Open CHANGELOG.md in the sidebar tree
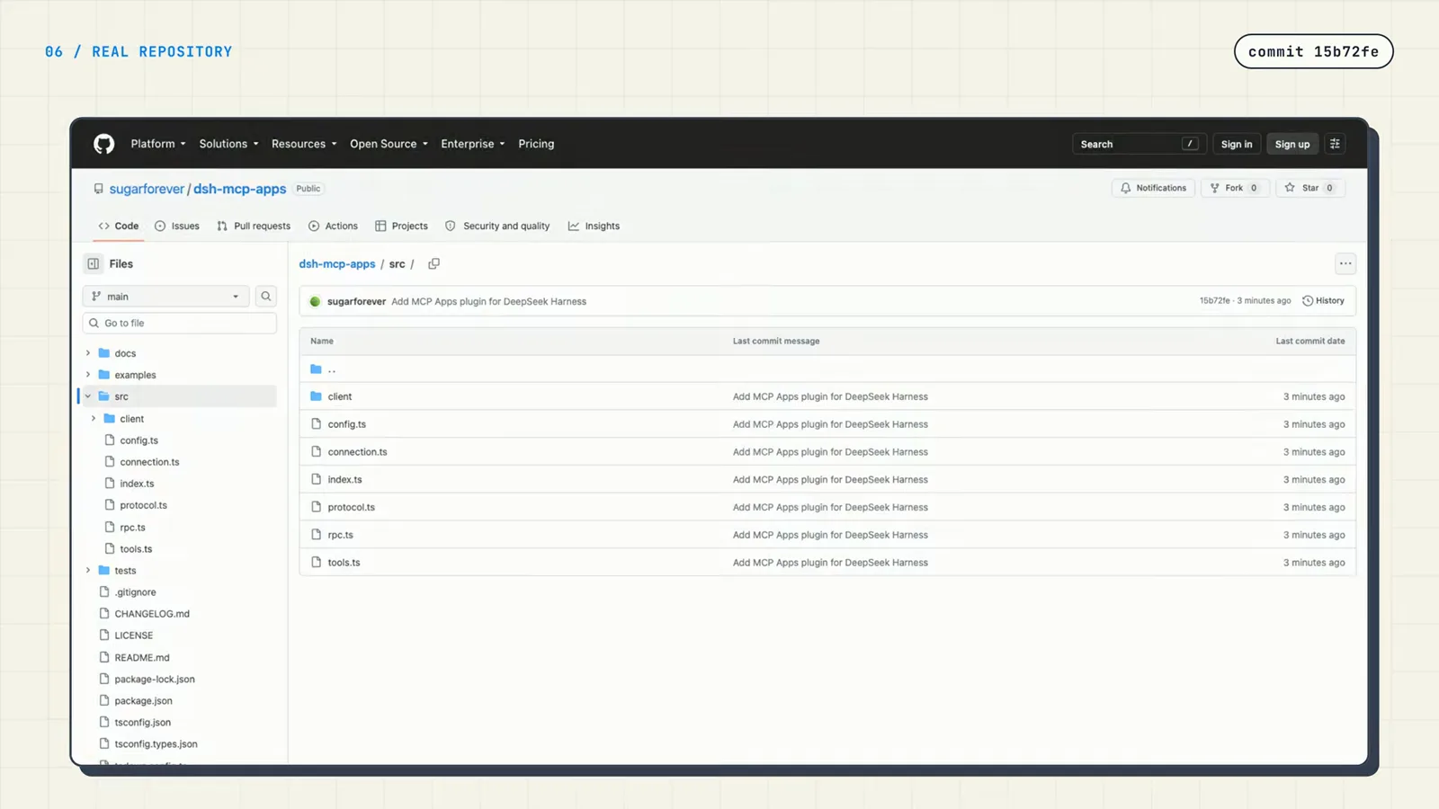The width and height of the screenshot is (1439, 809). (x=152, y=614)
